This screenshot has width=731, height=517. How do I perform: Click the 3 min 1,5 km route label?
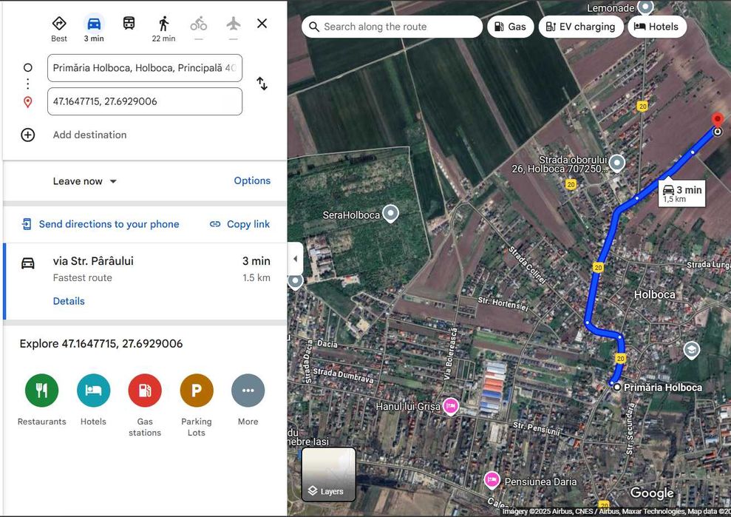coord(681,193)
